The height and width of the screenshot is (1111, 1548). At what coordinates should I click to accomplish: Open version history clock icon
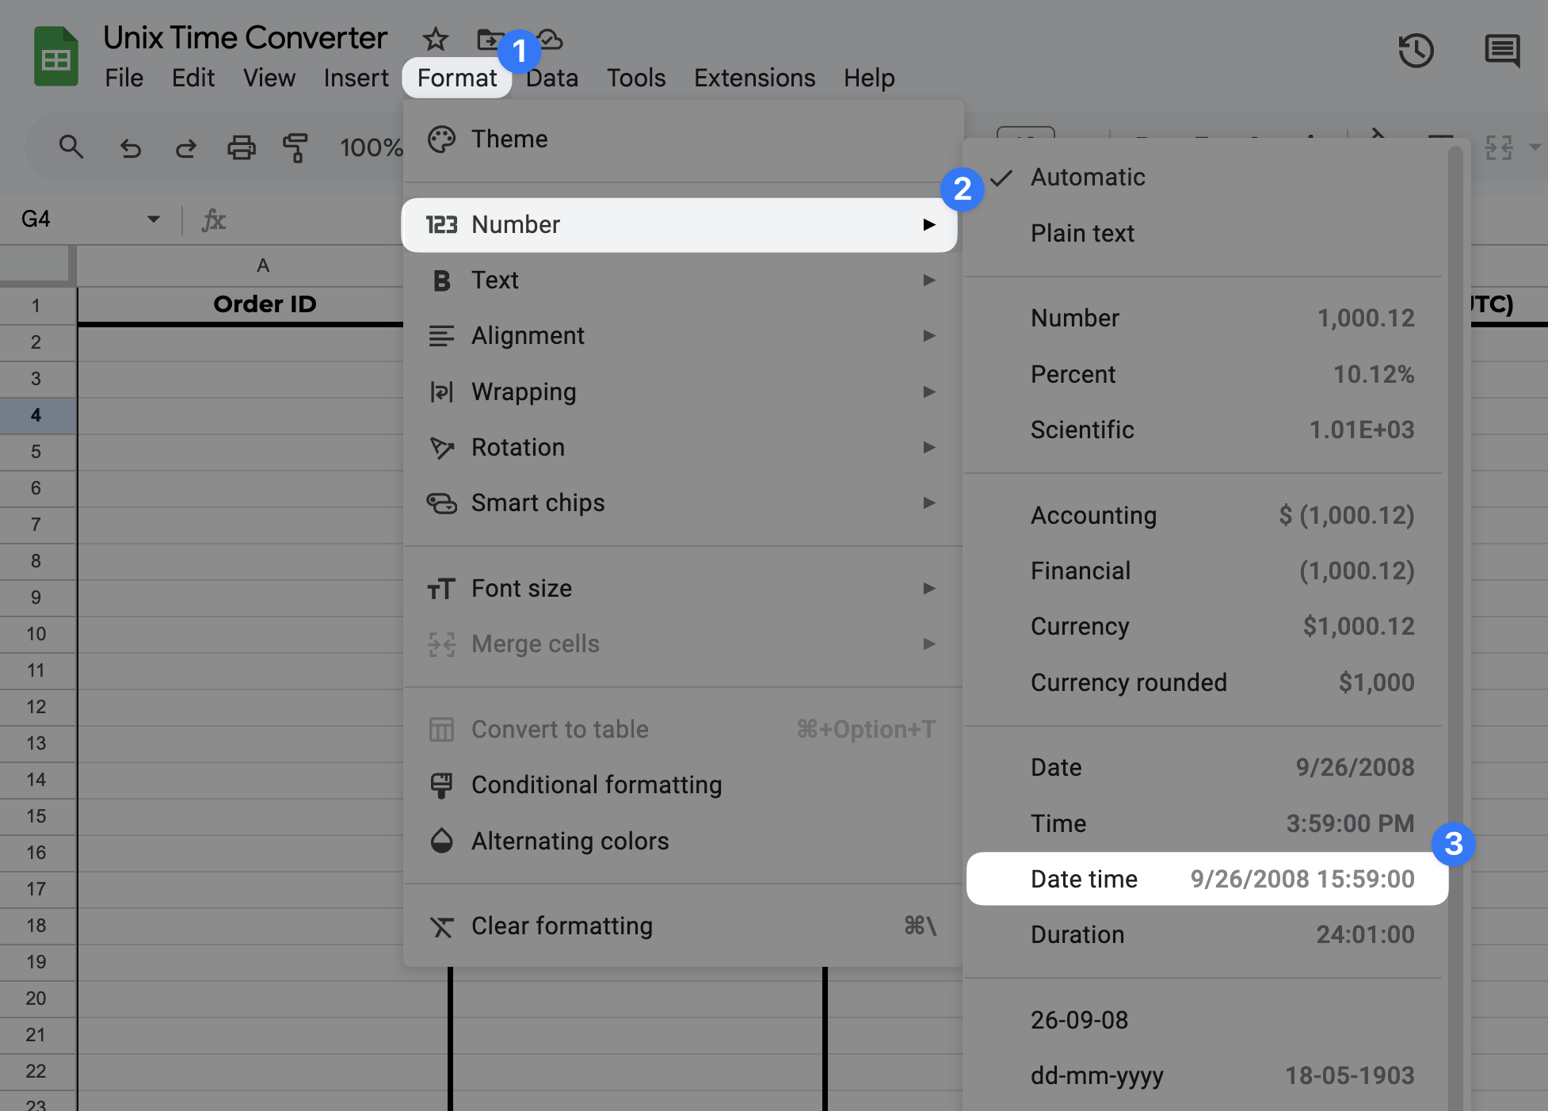coord(1416,52)
